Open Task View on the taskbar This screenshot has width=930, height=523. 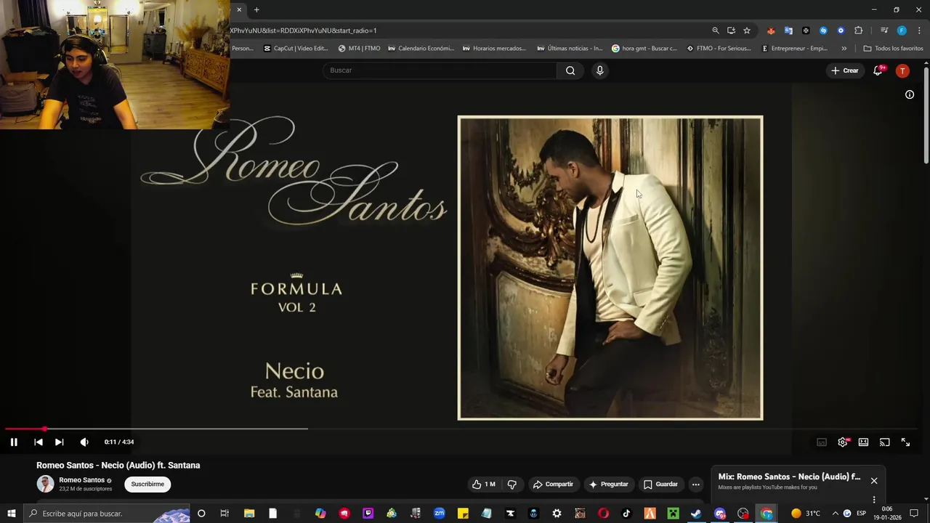tap(225, 514)
